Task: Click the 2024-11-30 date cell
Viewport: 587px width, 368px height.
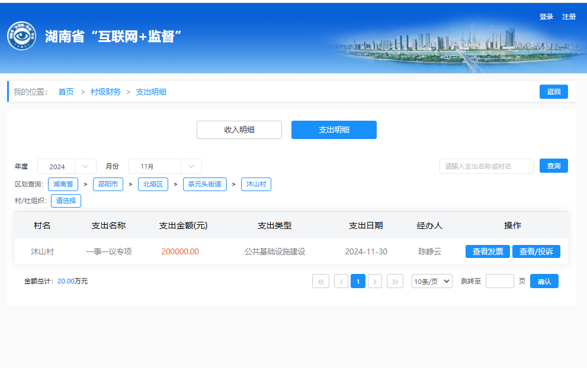Action: [366, 251]
